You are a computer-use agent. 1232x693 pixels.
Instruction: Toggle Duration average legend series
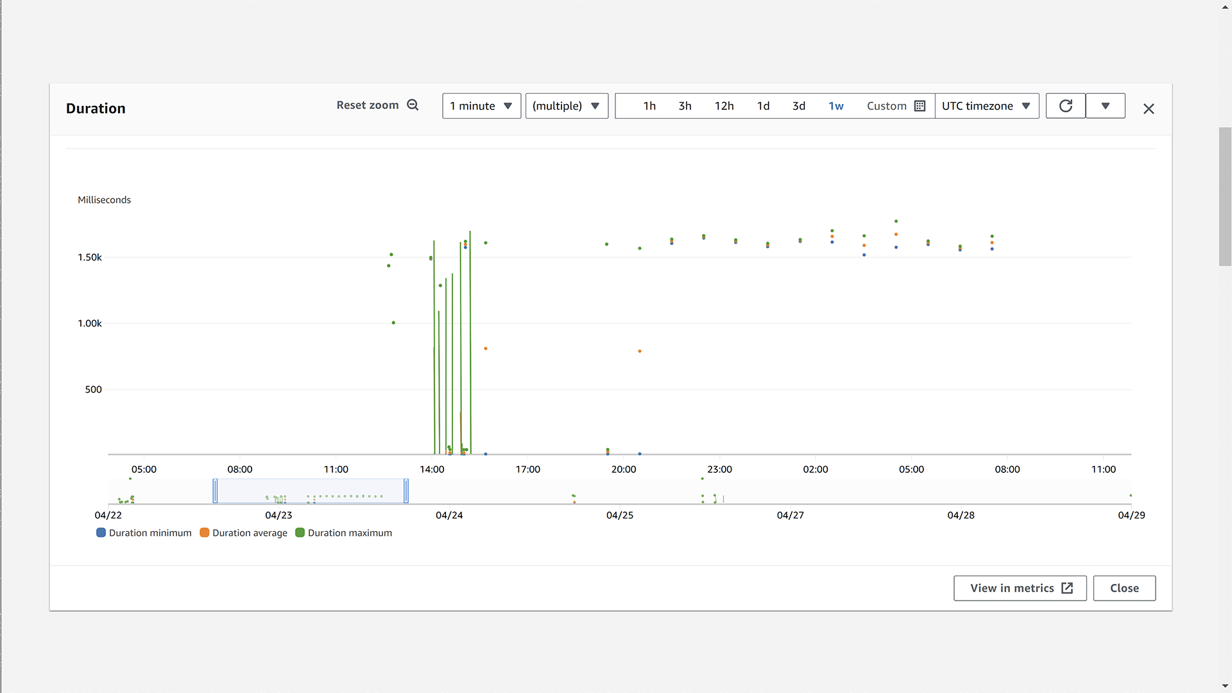coord(243,533)
